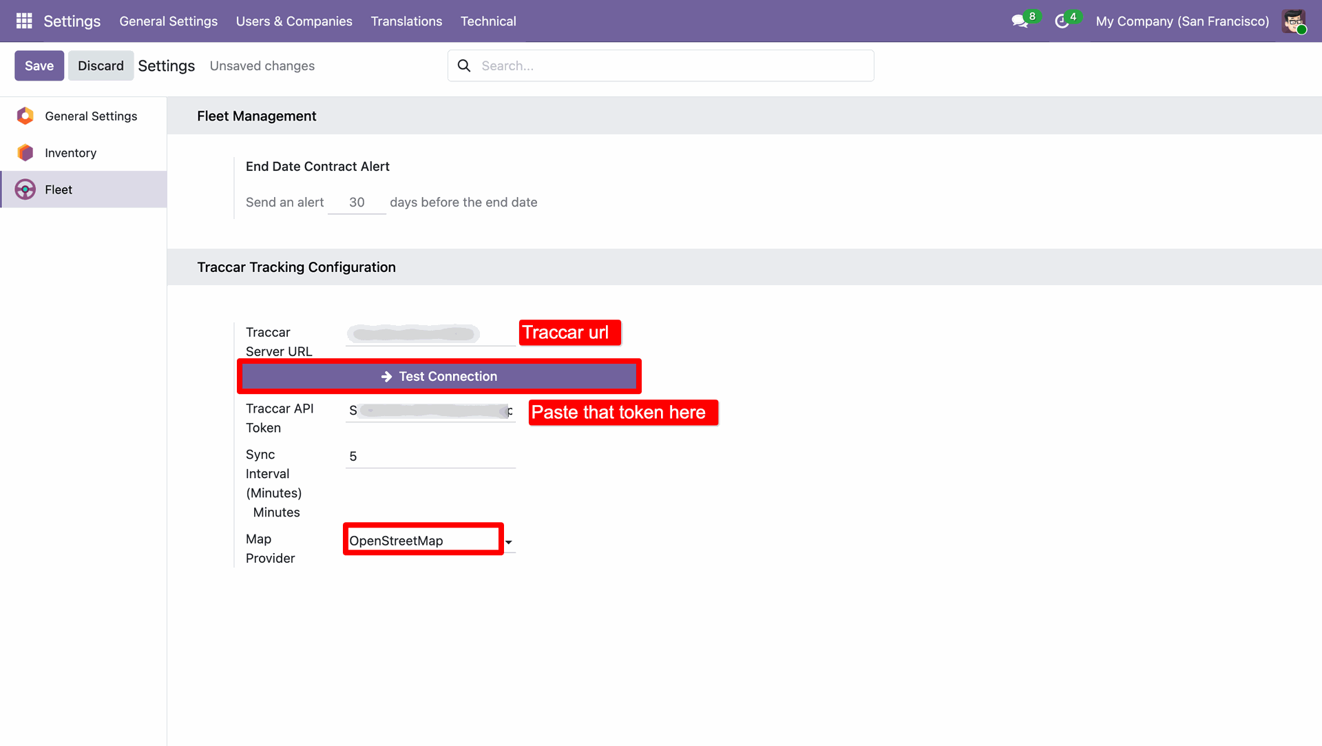1322x746 pixels.
Task: Open the apps grid menu icon
Action: tap(24, 21)
